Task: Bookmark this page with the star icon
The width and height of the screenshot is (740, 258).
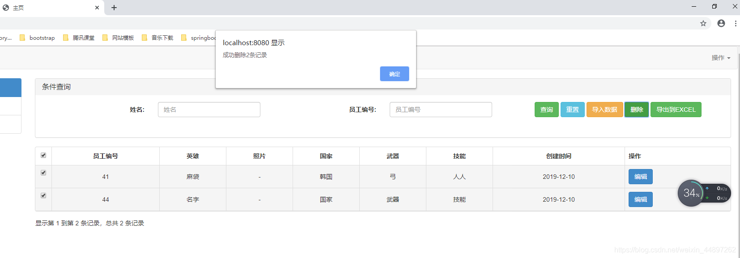Action: tap(703, 23)
